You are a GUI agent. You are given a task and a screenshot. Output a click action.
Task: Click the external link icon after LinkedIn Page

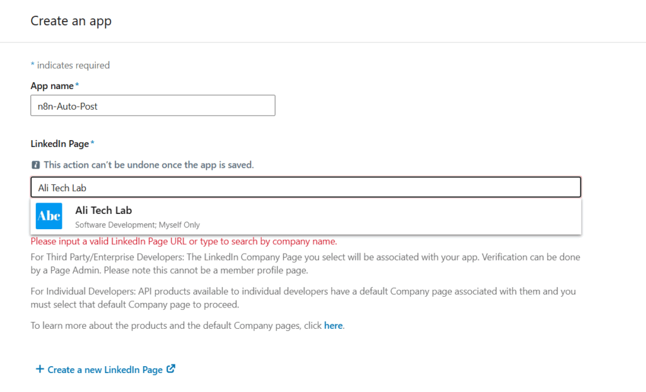pyautogui.click(x=171, y=369)
